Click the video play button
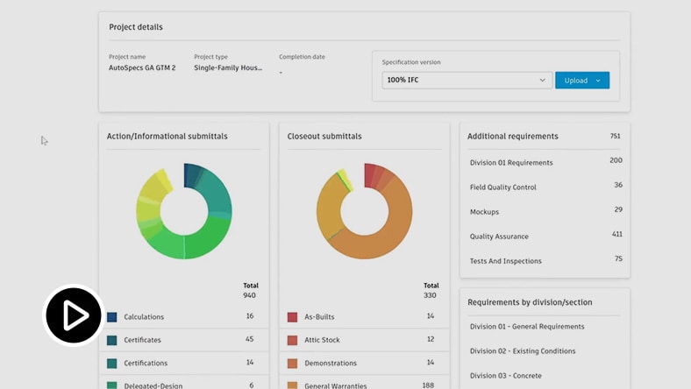This screenshot has height=389, width=691. coord(74,315)
